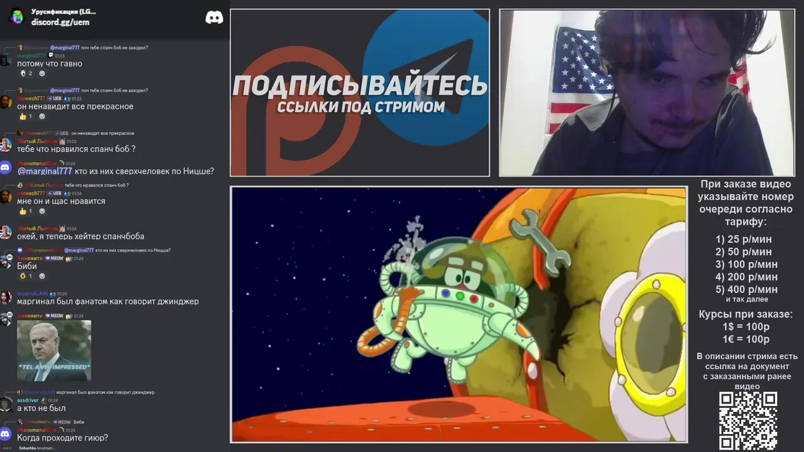Click the avatar beside 'мне он и щас нравится'
Viewport: 804px width, 452px height.
(5, 197)
